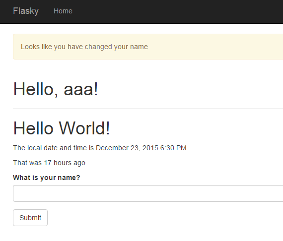
Task: Click the horizontal divider below 'Hello, aaa!'
Action: [148, 108]
